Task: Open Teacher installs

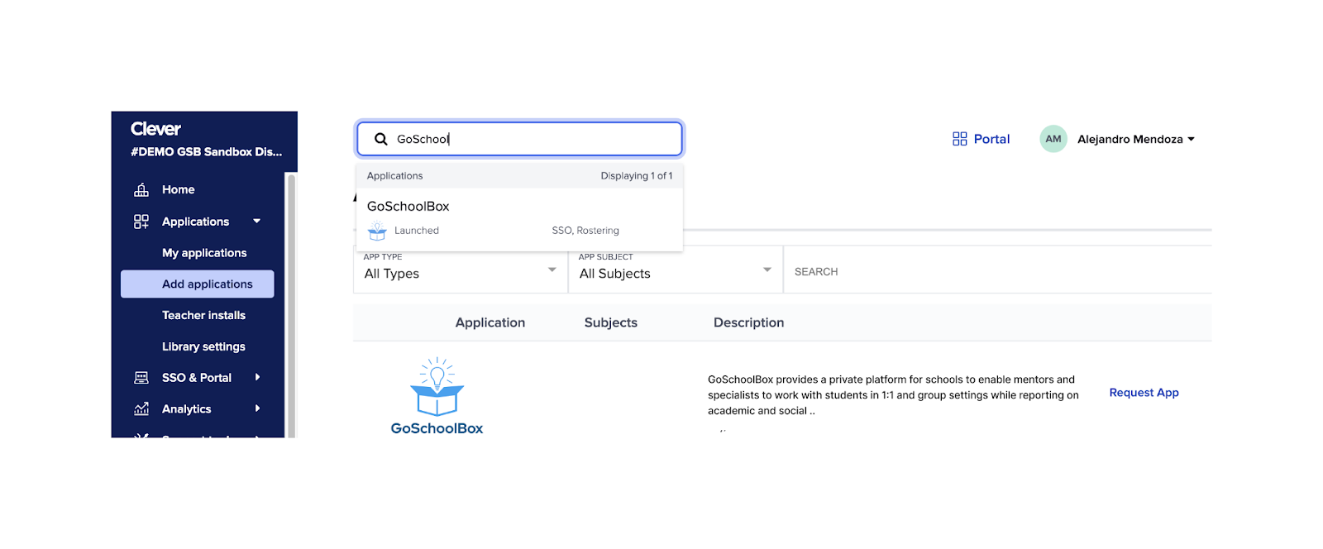Action: pyautogui.click(x=203, y=316)
